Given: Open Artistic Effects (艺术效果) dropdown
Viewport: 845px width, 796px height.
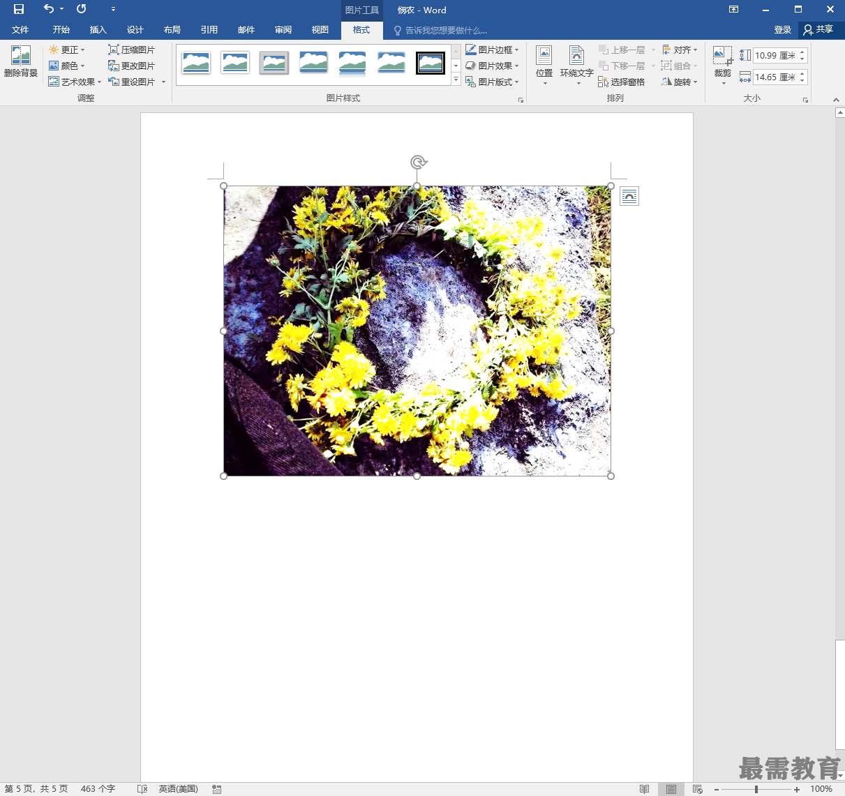Looking at the screenshot, I should pos(75,82).
